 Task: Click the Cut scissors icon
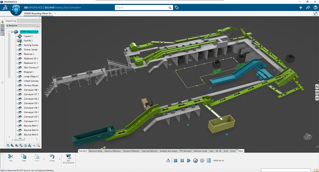tap(11, 158)
